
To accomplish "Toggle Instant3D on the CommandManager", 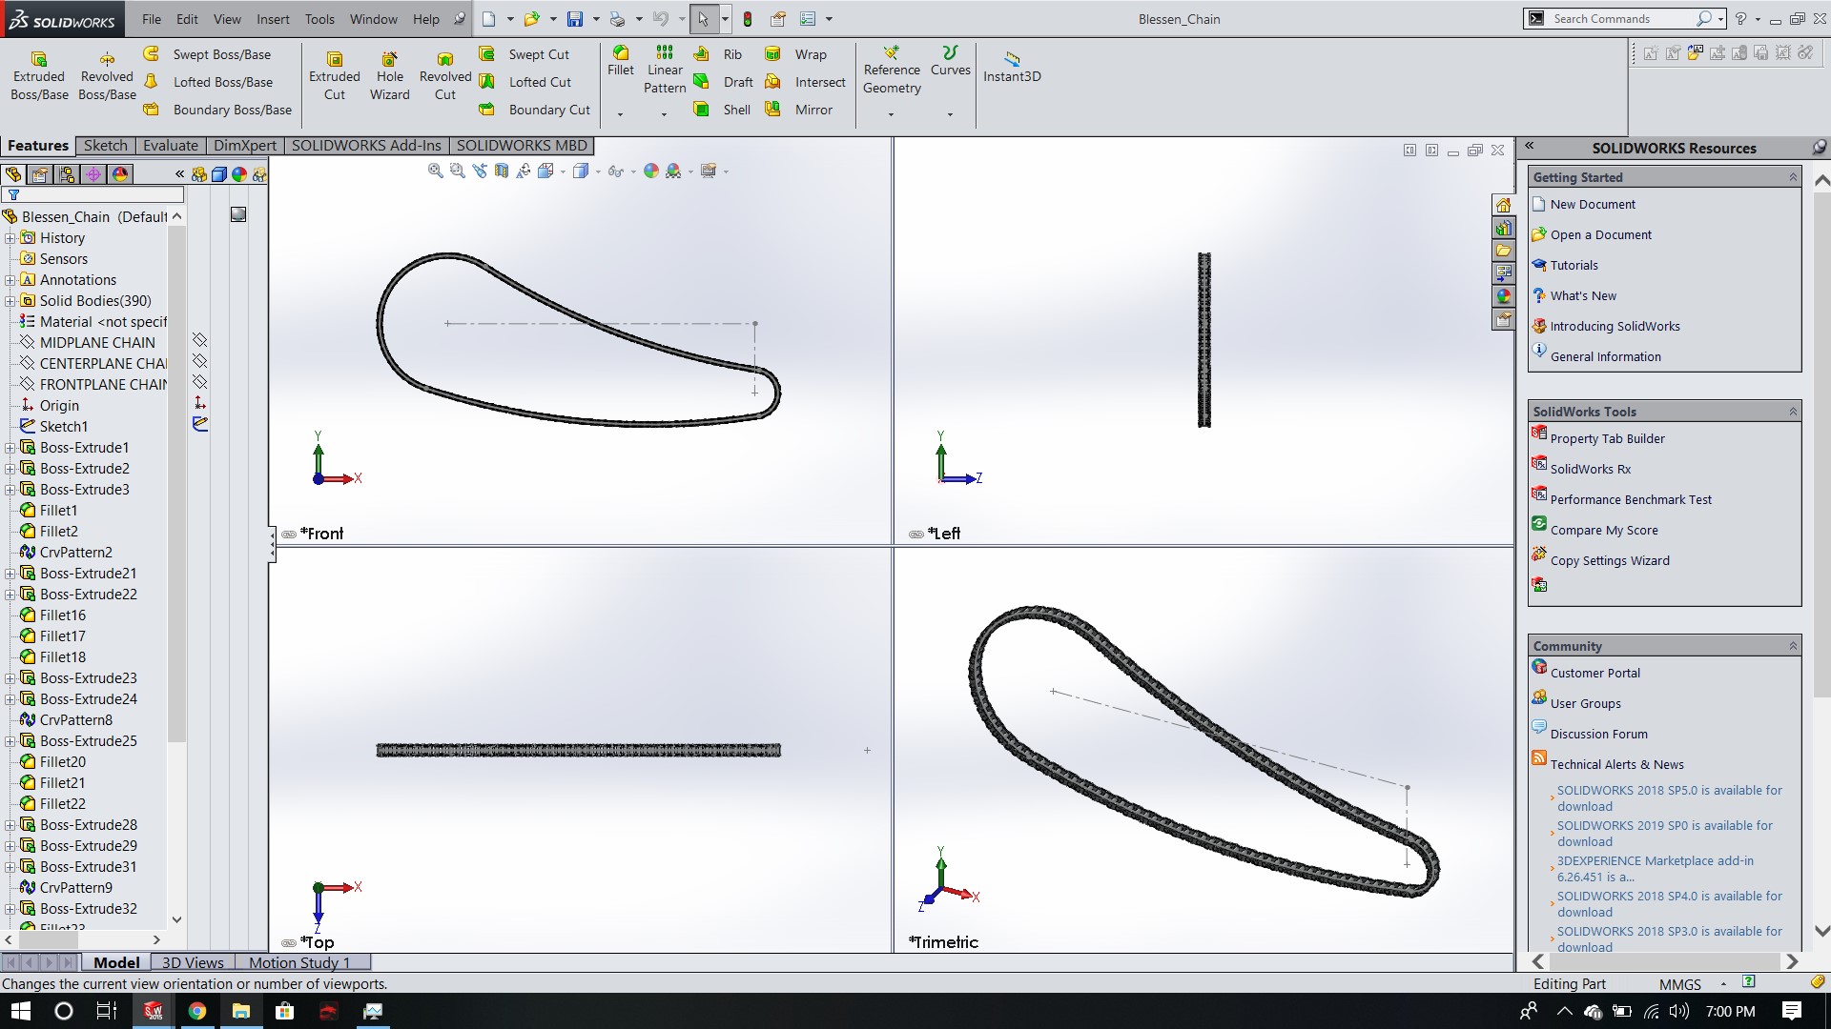I will [x=1012, y=67].
